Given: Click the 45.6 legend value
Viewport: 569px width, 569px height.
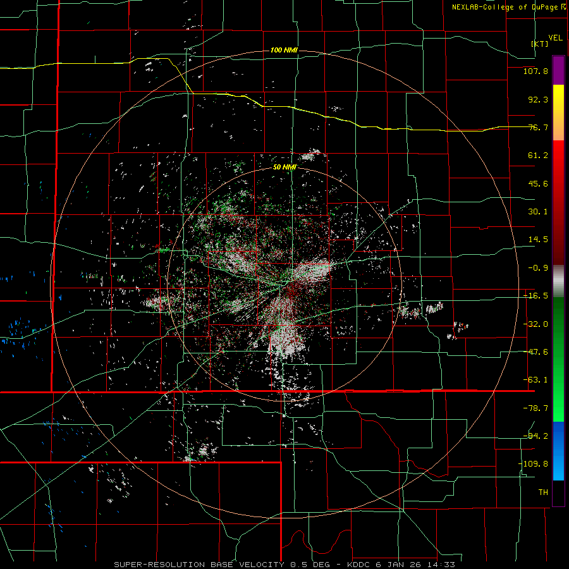Looking at the screenshot, I should tap(538, 183).
